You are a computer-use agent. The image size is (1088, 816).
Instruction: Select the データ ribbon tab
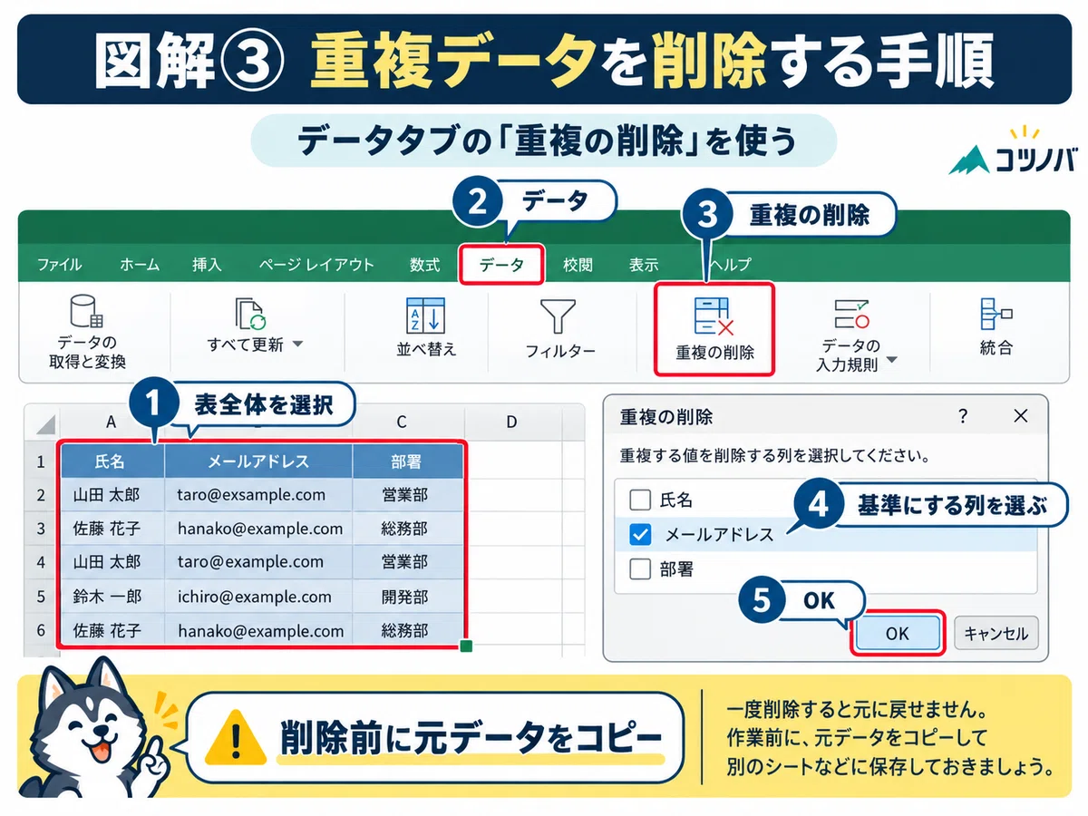click(x=501, y=265)
